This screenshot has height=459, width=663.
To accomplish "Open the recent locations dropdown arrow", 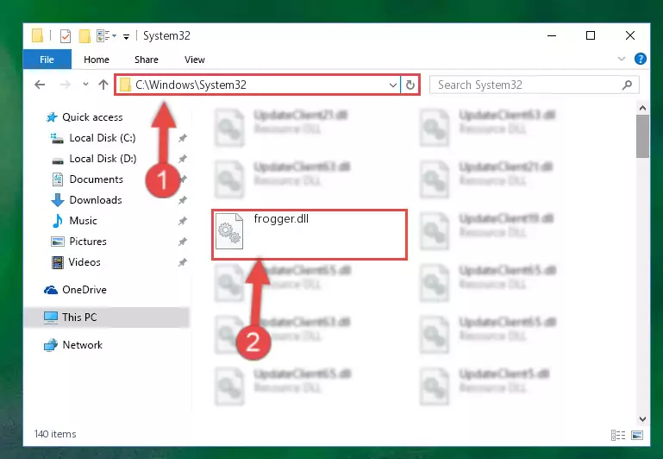I will pos(85,84).
